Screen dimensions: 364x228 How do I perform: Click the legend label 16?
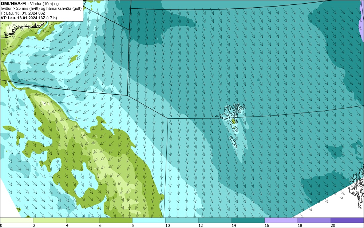267,225
